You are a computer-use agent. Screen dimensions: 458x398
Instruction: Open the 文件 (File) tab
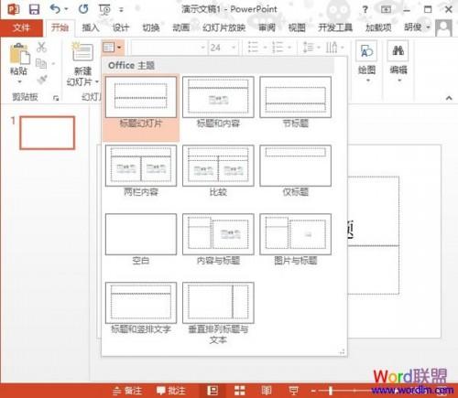(x=21, y=27)
